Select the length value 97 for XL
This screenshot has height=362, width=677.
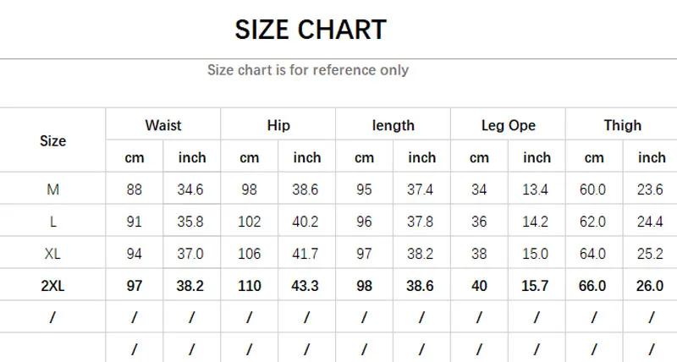tap(365, 254)
